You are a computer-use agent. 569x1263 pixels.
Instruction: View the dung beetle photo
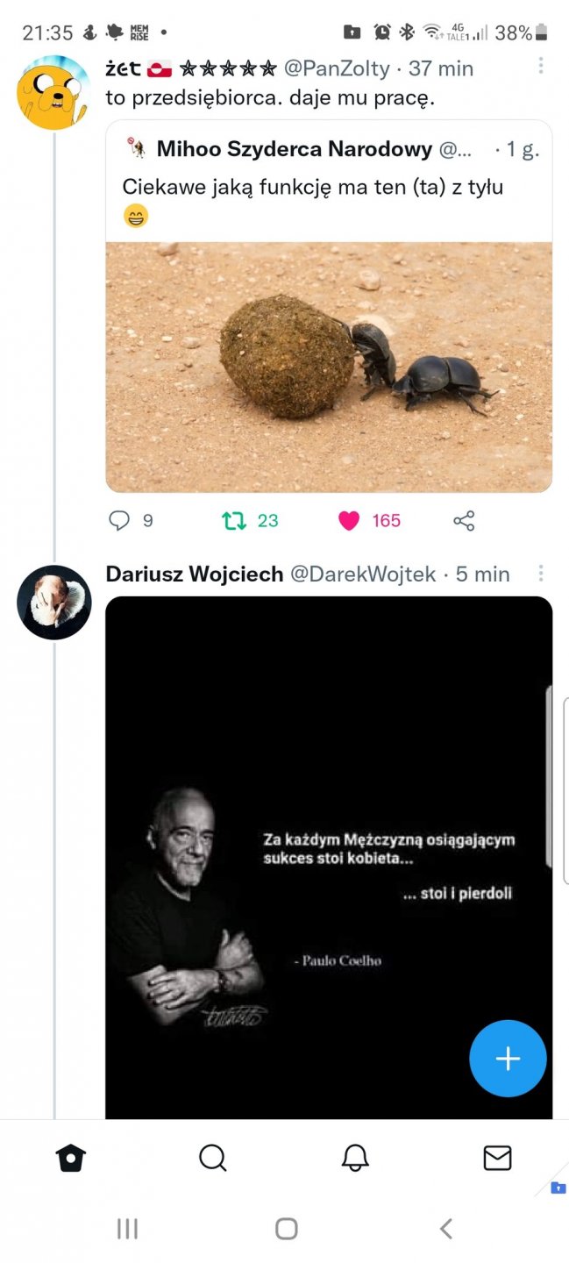click(329, 367)
